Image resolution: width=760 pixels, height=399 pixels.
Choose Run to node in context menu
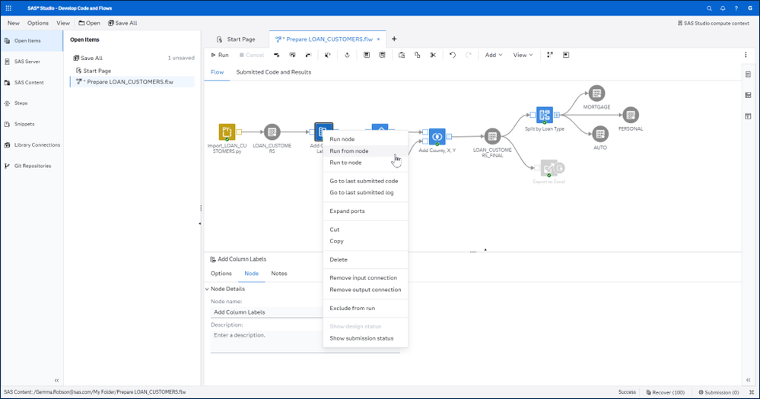pyautogui.click(x=365, y=163)
